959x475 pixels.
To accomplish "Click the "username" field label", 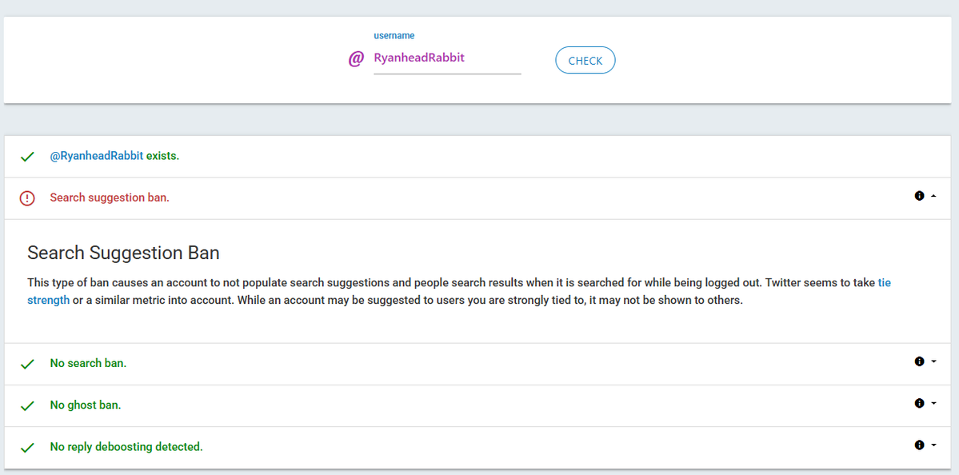I will 394,36.
